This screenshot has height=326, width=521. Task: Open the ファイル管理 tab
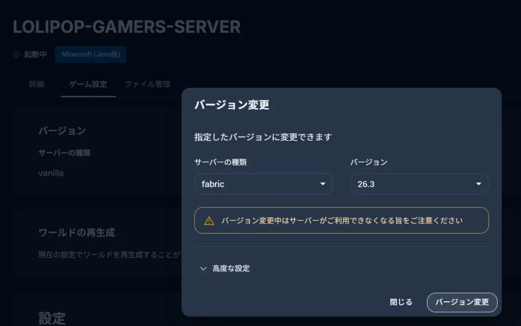click(148, 84)
